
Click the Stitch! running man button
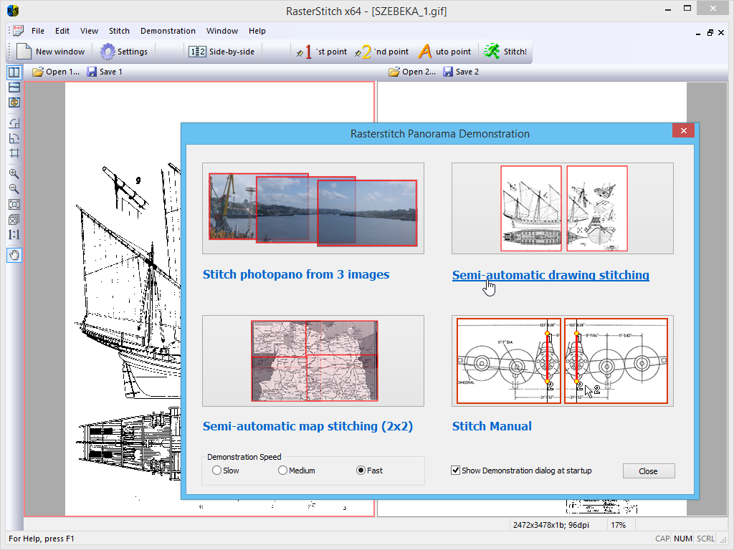tap(505, 52)
